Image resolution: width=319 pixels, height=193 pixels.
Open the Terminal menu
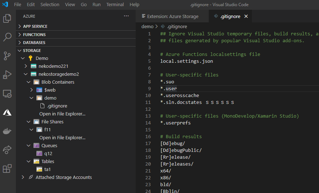pos(115,5)
